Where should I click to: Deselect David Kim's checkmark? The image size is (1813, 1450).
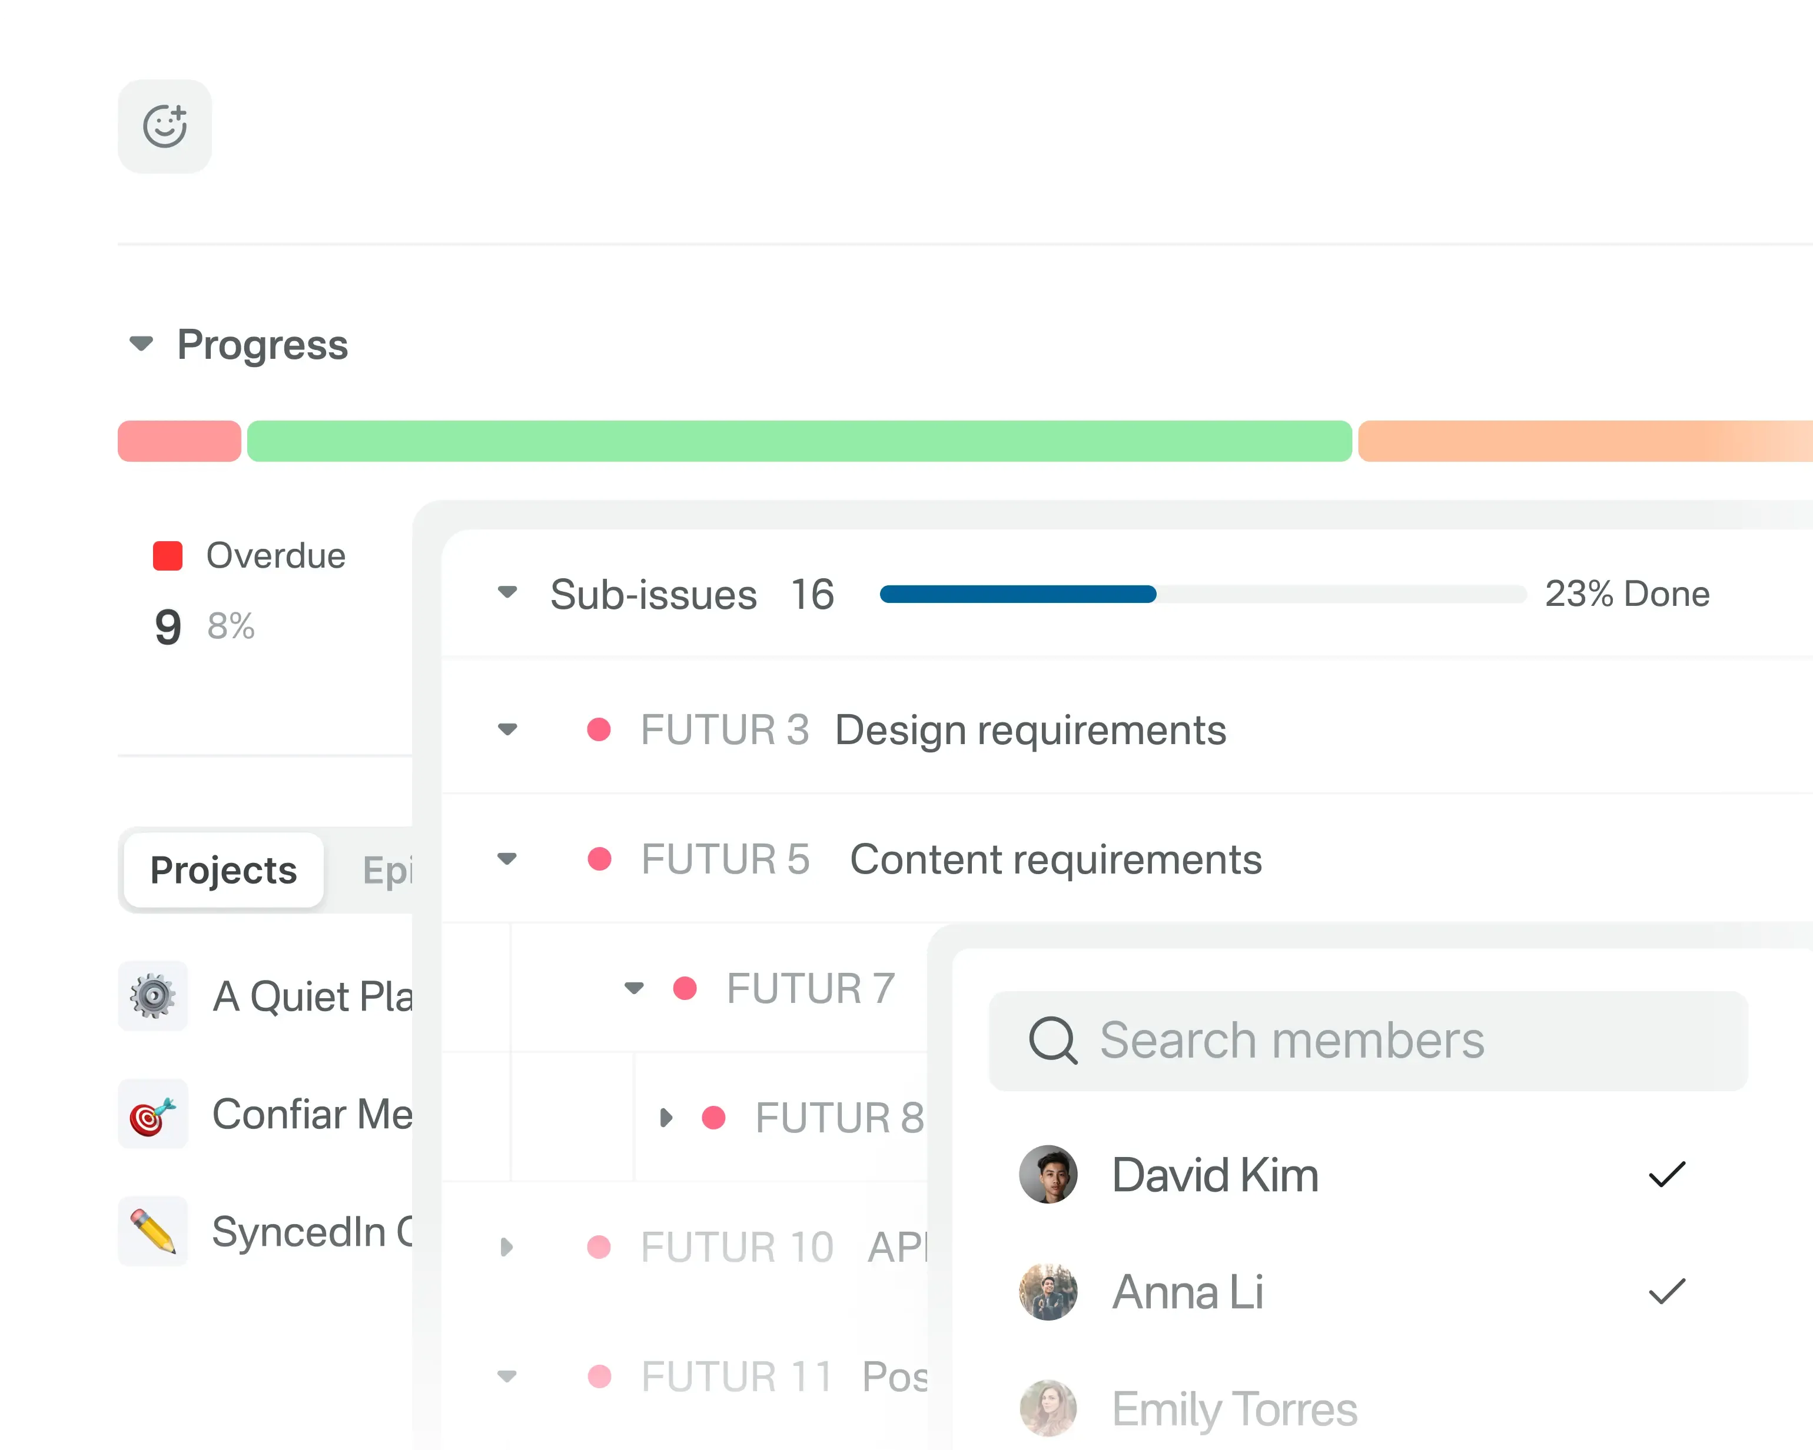point(1668,1174)
